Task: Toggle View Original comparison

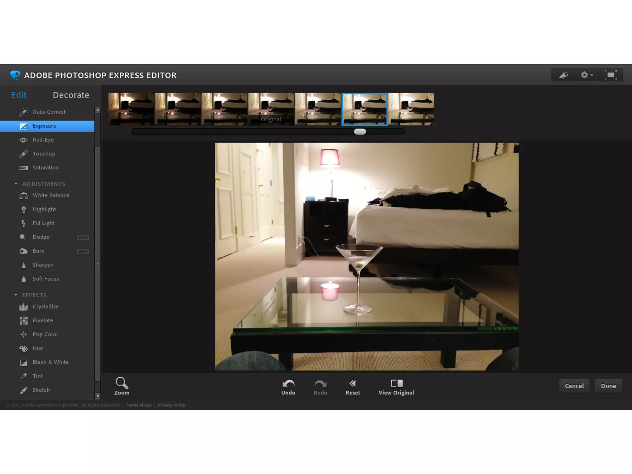Action: (x=396, y=387)
